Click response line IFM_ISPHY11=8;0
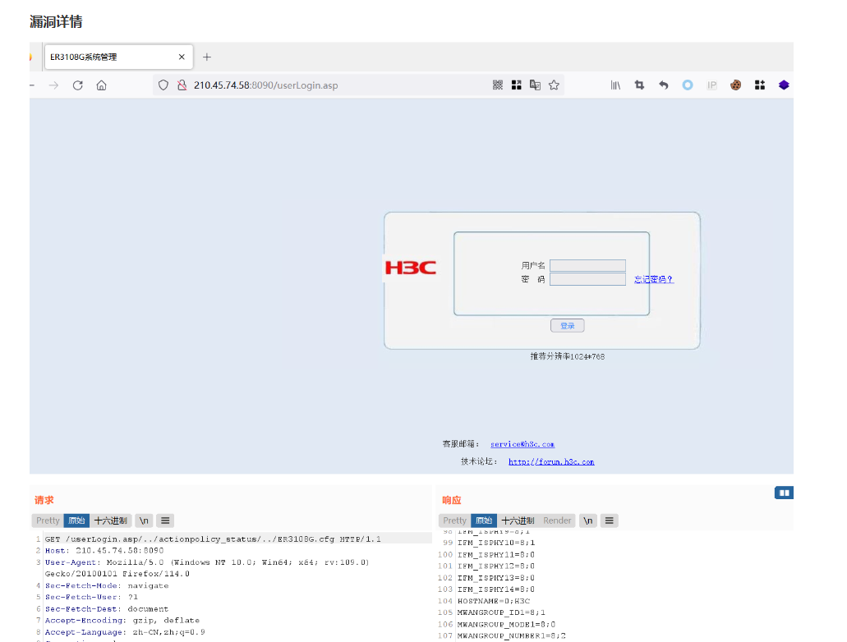The height and width of the screenshot is (642, 847). (x=496, y=554)
